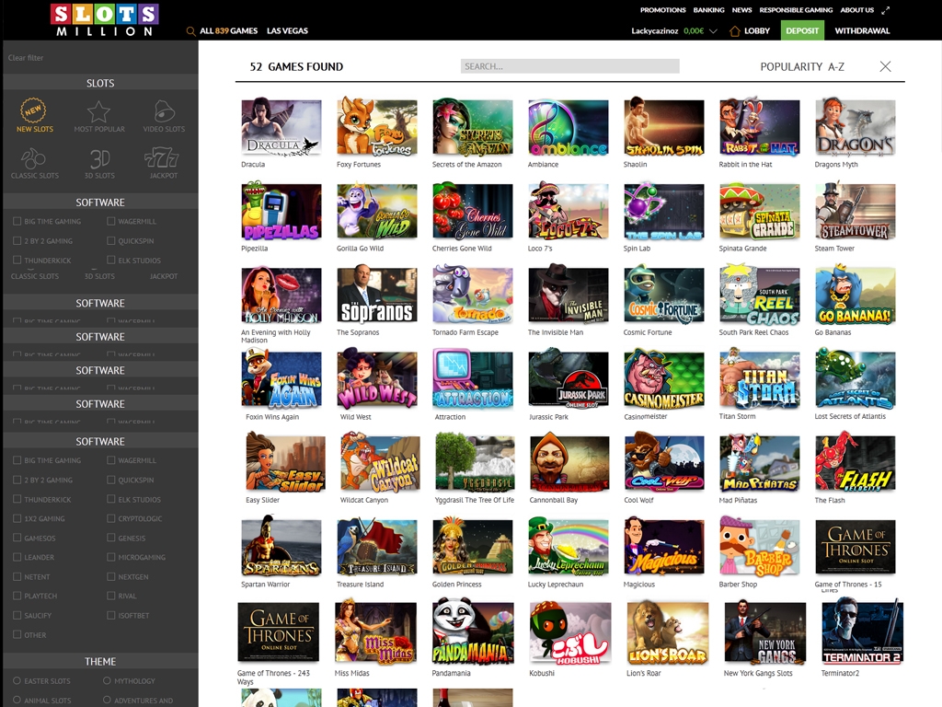Expand the account balance dropdown arrow
This screenshot has height=707, width=942.
(713, 31)
